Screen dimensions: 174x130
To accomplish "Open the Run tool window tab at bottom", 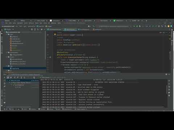I will click(18, 109).
